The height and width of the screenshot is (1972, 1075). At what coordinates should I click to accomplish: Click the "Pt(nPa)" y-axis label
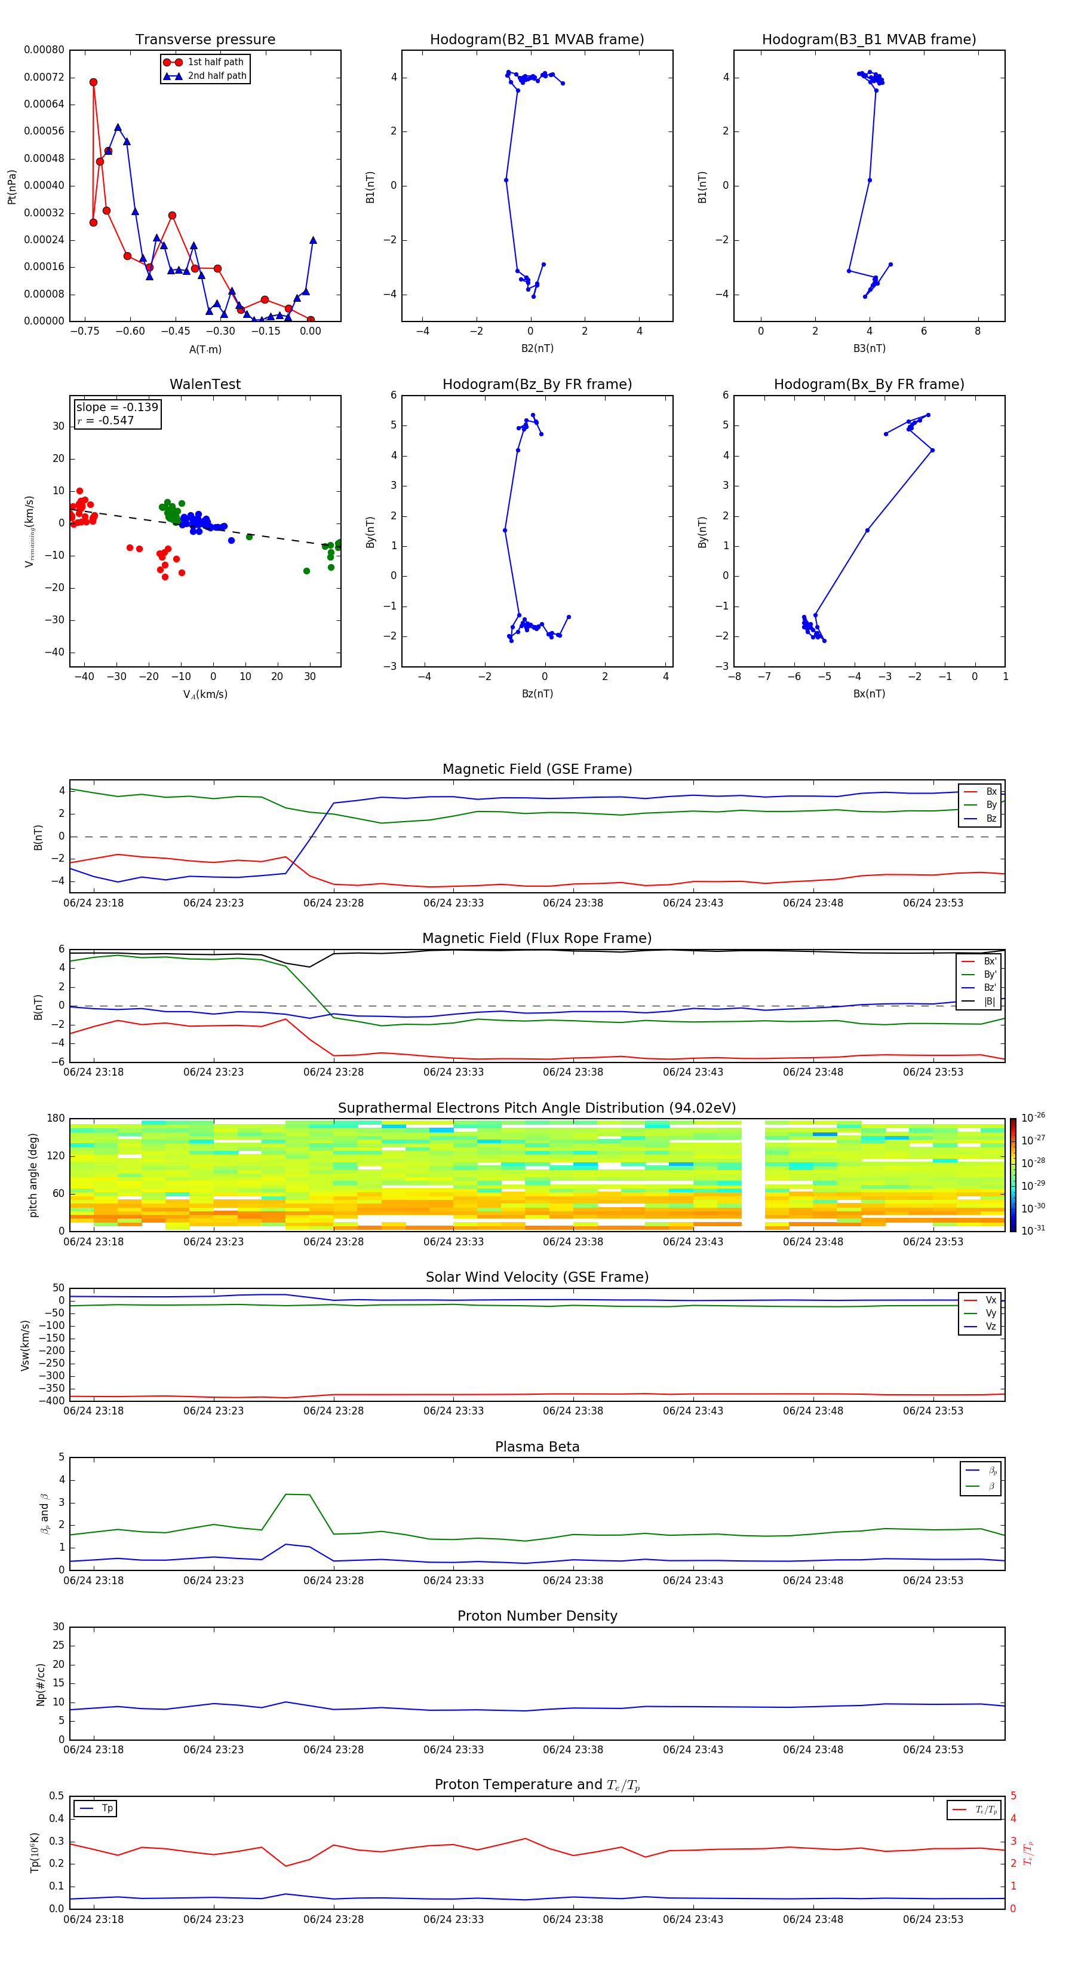point(11,187)
